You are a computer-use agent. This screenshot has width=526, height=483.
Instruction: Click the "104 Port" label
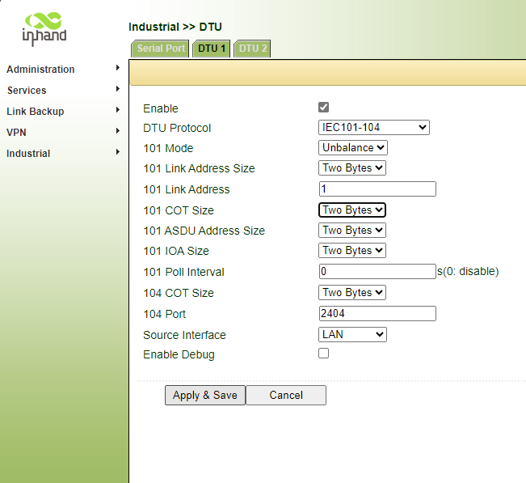click(x=164, y=314)
